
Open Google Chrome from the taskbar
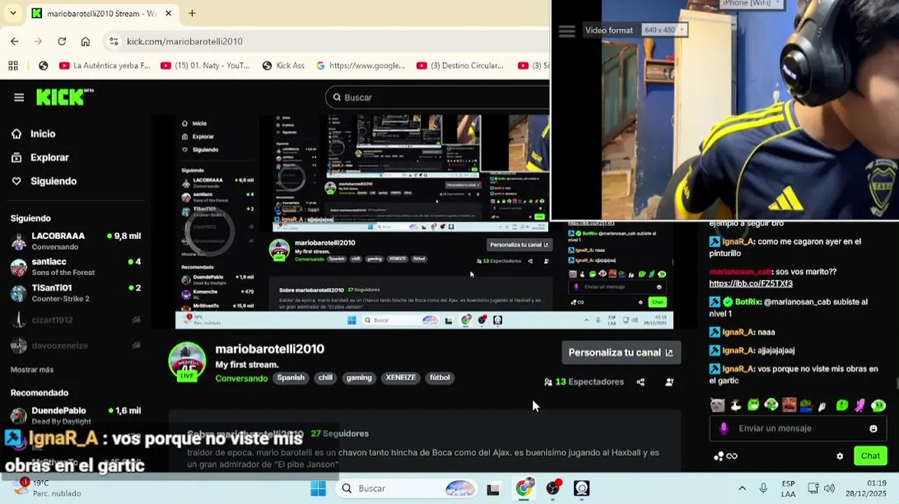click(523, 488)
